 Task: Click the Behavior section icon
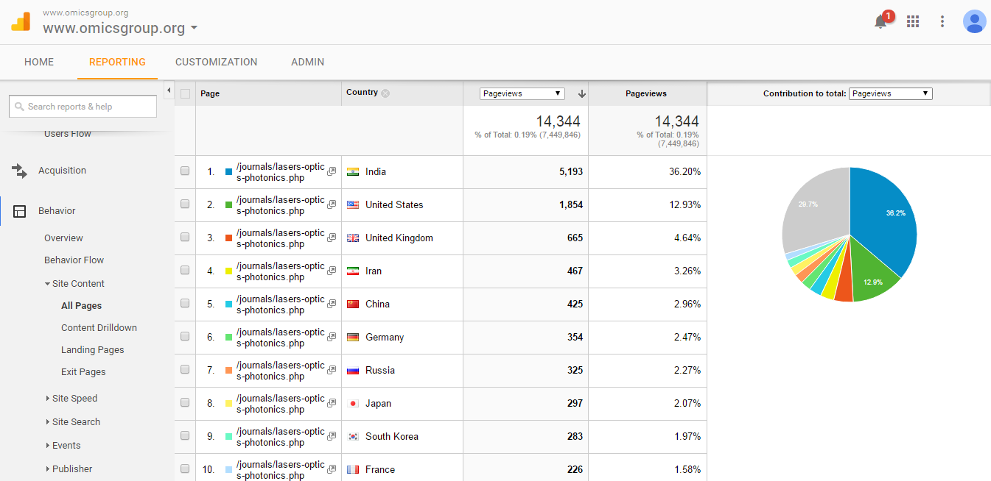point(20,211)
